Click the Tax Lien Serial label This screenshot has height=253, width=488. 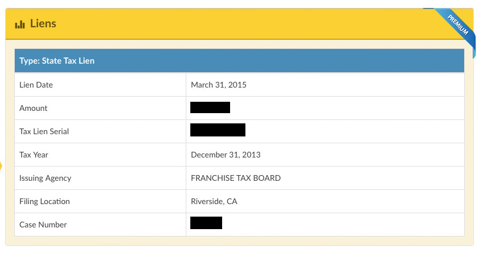click(x=44, y=131)
